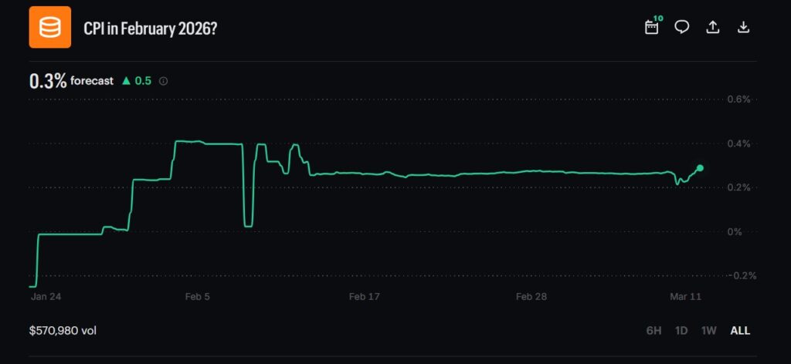Click the green endpoint dot on chart line

pos(700,167)
